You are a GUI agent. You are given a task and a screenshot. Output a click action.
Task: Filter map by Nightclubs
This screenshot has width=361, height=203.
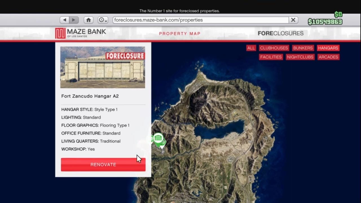(300, 57)
